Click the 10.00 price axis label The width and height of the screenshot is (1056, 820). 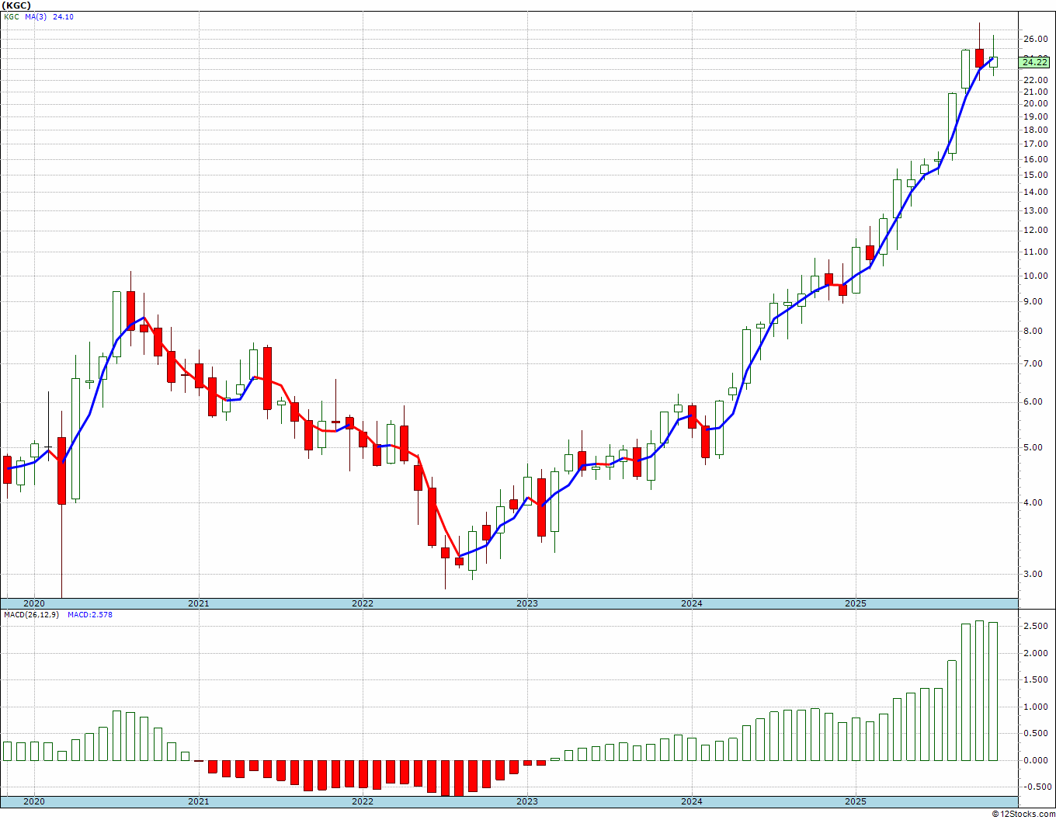(x=1034, y=276)
